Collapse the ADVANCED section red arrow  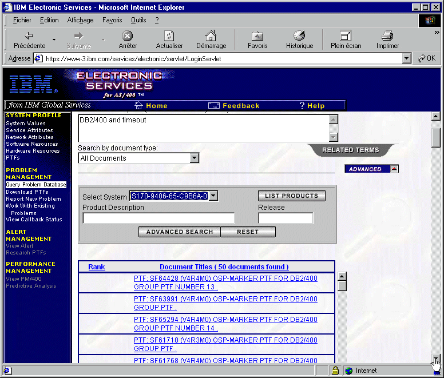(x=394, y=169)
